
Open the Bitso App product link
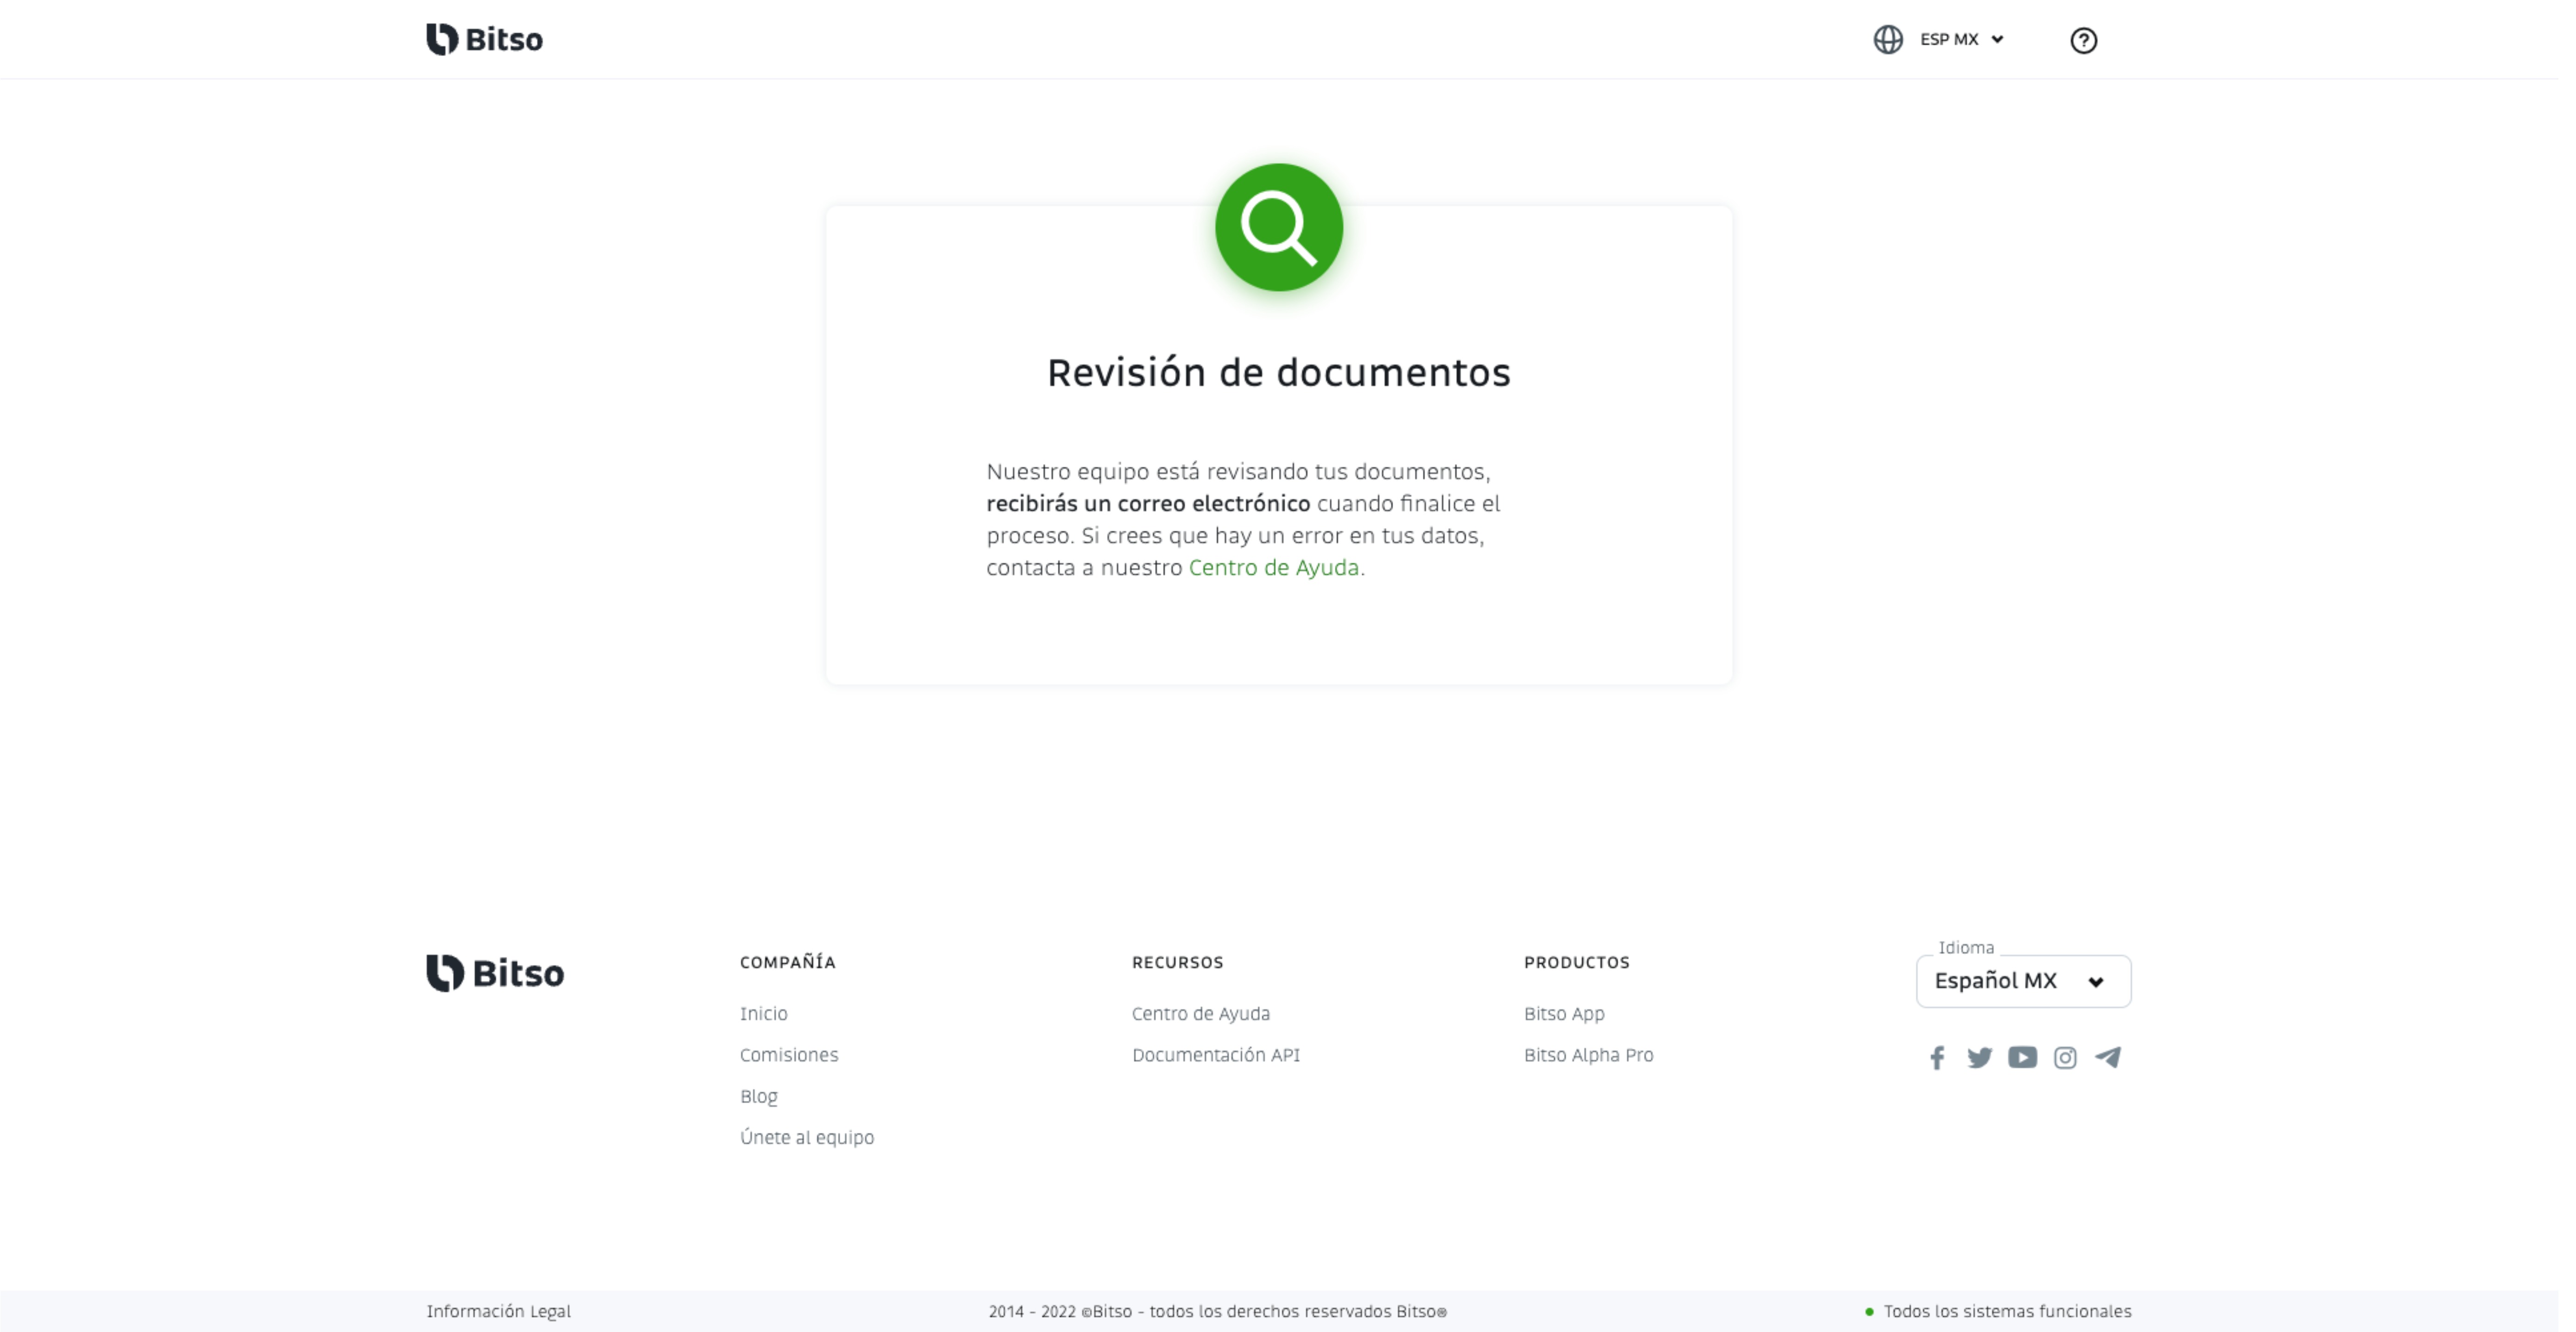pyautogui.click(x=1563, y=1013)
